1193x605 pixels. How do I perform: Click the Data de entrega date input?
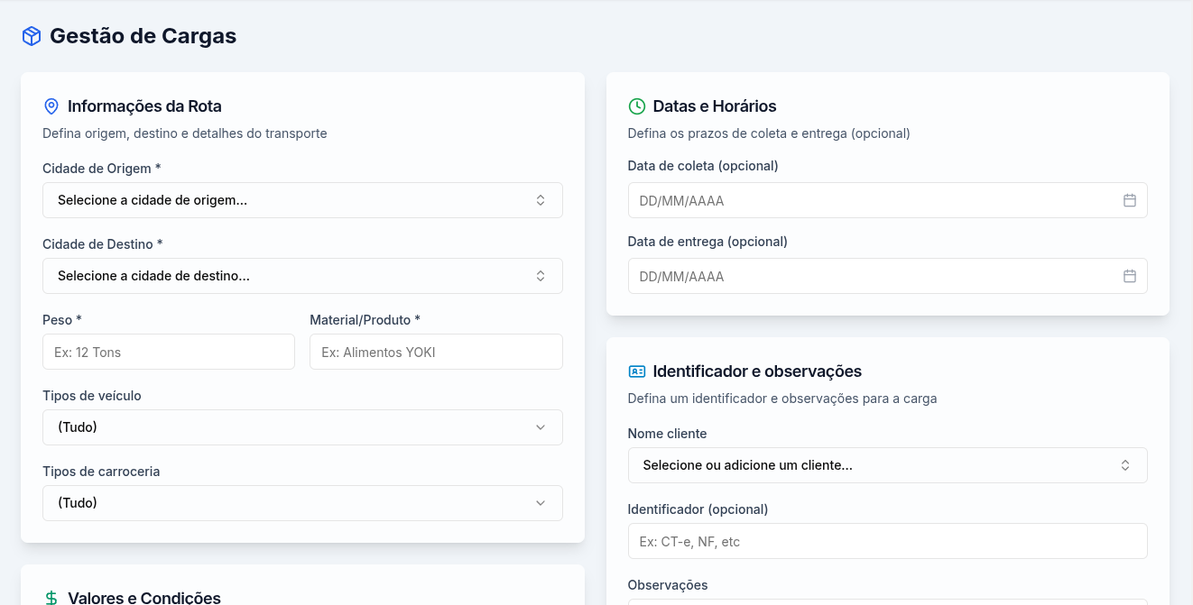[866, 276]
